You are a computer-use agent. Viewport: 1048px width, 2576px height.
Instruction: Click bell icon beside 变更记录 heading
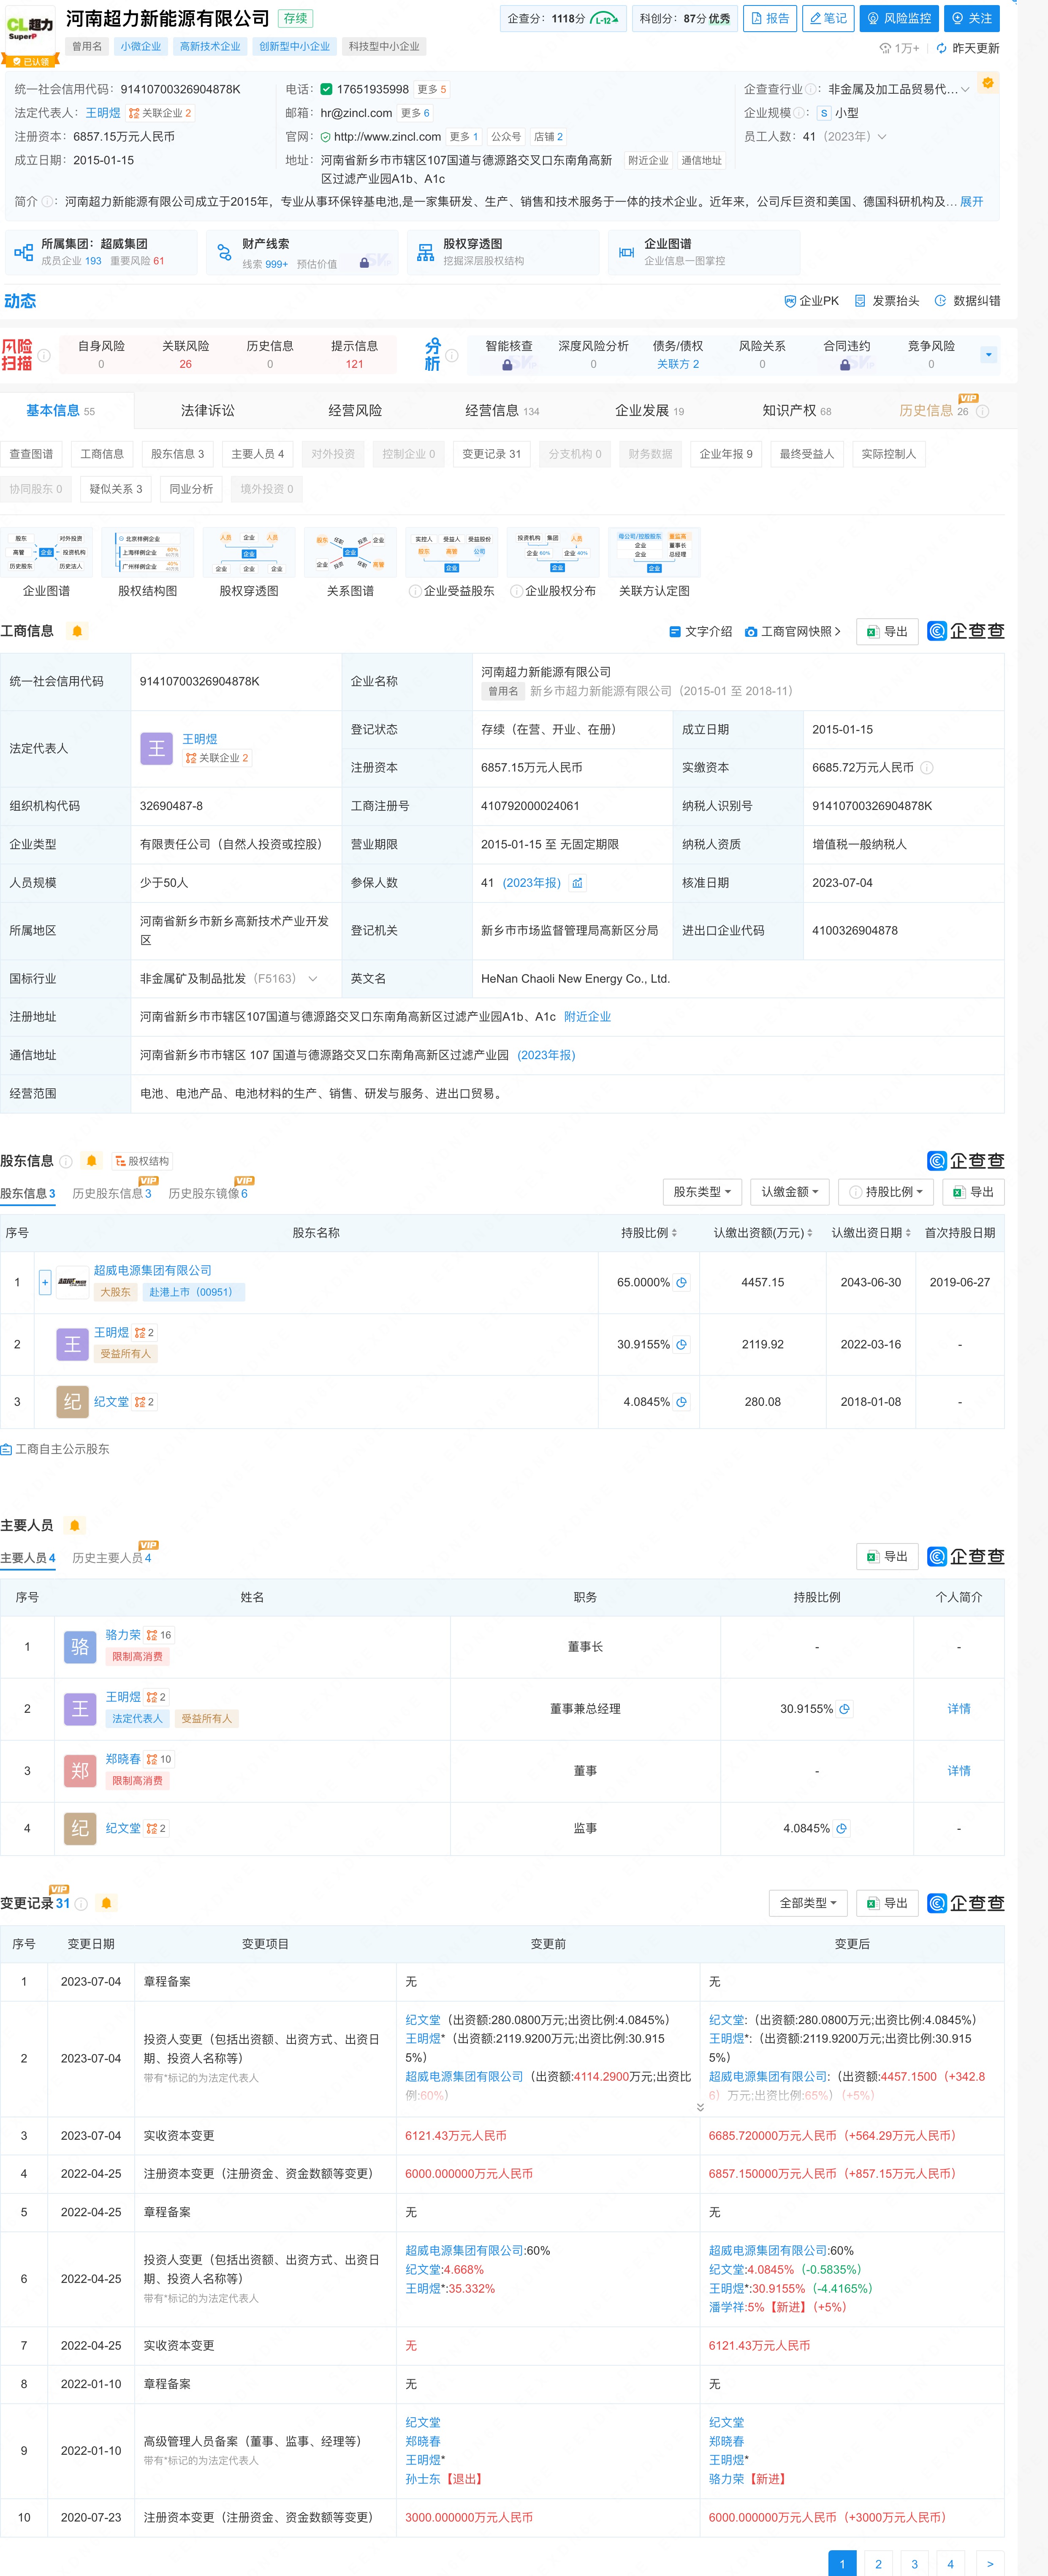coord(106,1903)
